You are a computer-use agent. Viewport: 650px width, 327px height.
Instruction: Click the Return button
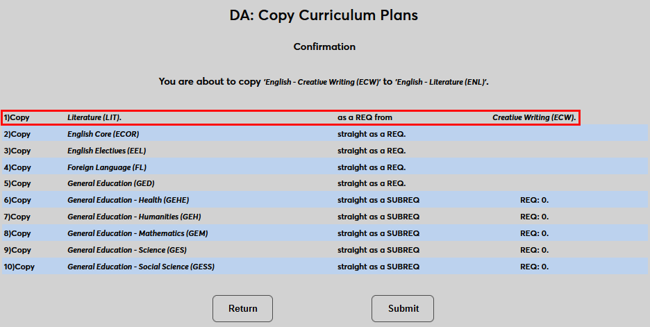point(242,308)
